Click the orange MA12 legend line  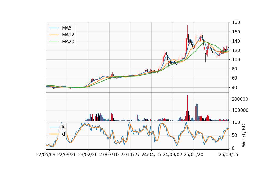(x=54, y=35)
